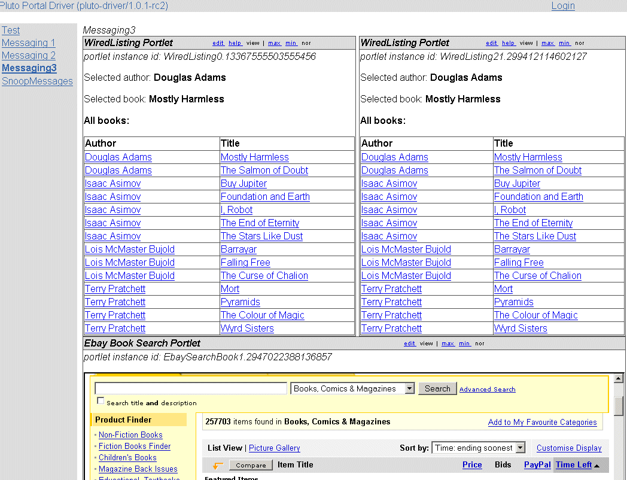
Task: Select The Salmon of Doubt in left portlet
Action: 264,171
